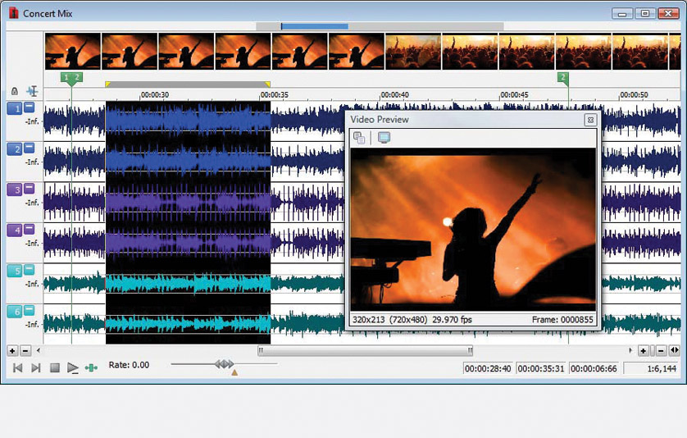Screen dimensions: 687x438
Task: Collapse channel 1 with its minus button
Action: click(x=29, y=108)
